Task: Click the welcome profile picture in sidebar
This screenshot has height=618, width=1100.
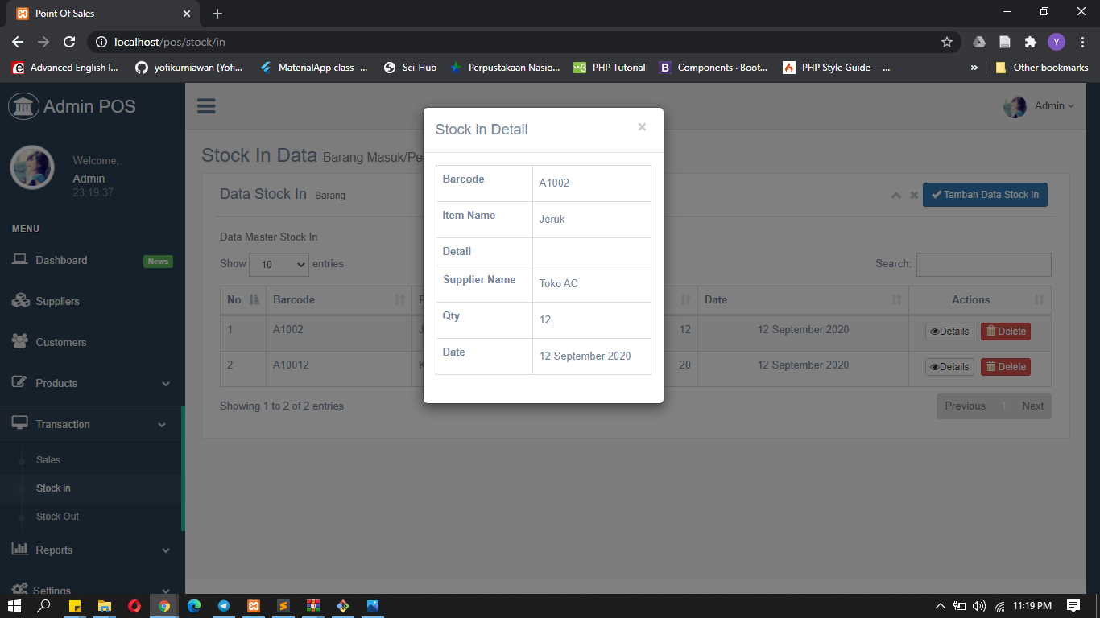Action: (x=32, y=167)
